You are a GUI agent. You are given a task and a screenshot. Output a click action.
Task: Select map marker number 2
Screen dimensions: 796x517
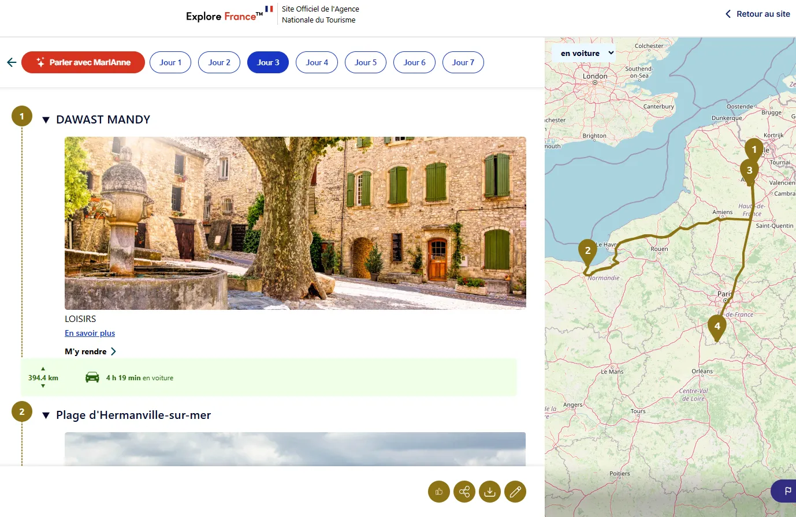(587, 252)
